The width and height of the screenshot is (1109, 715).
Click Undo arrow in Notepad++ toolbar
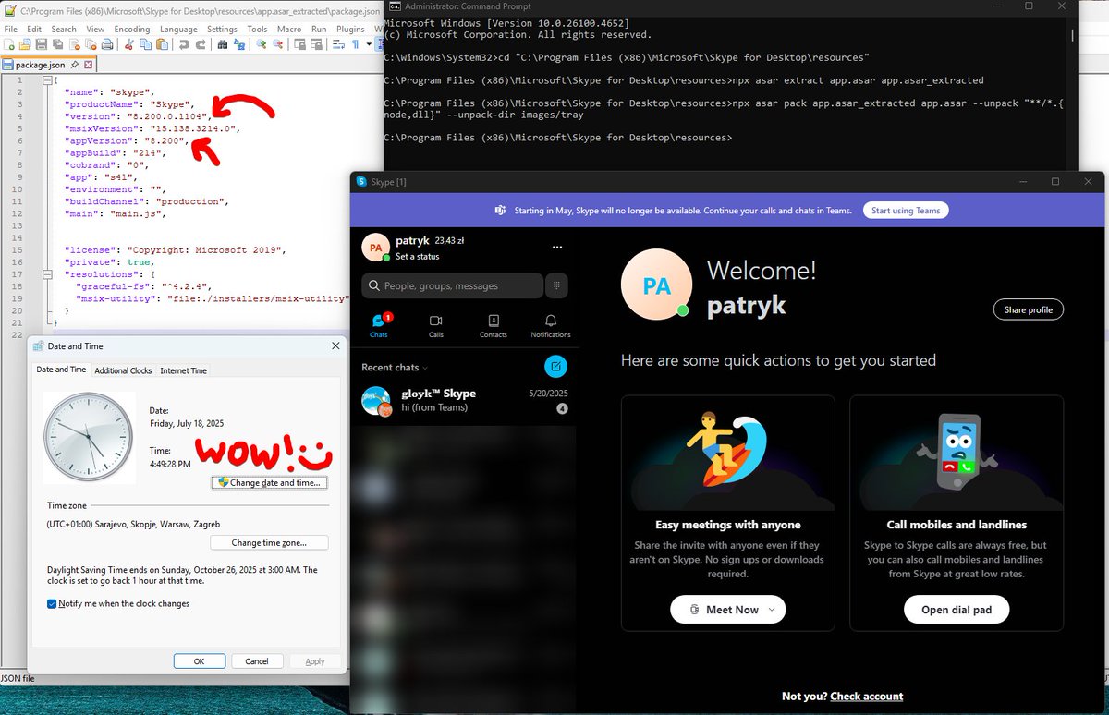[184, 44]
